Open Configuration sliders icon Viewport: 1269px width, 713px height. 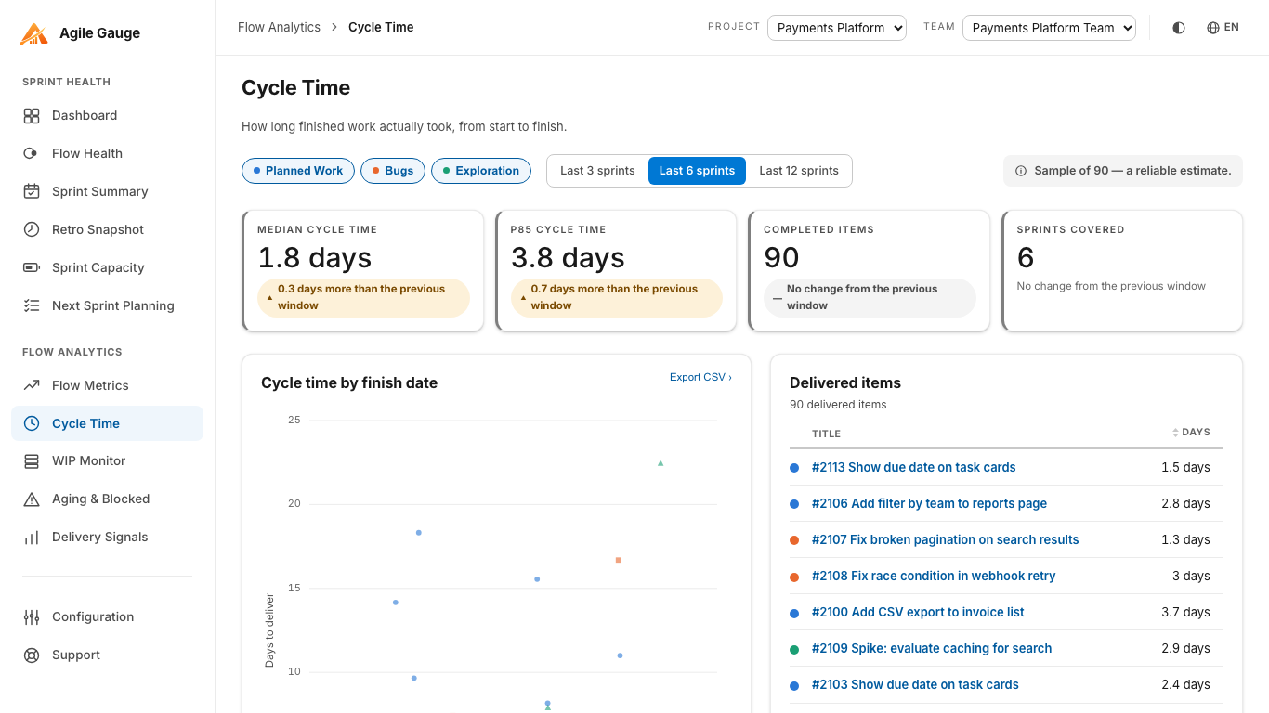click(x=32, y=616)
